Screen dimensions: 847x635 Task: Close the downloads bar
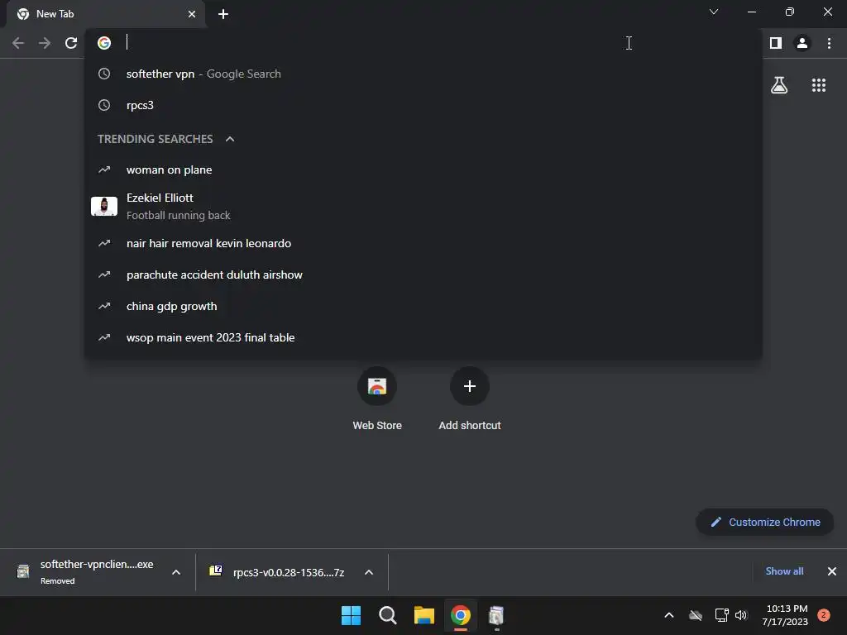pos(832,571)
